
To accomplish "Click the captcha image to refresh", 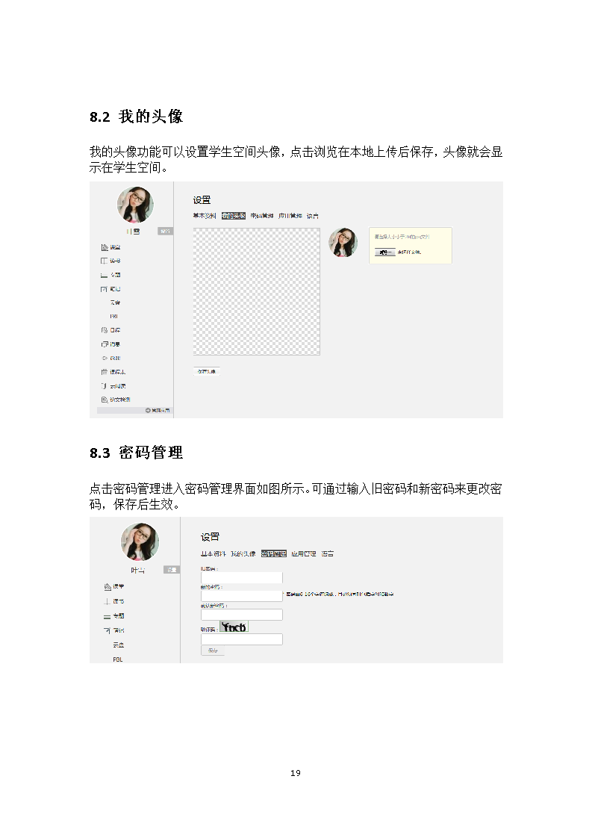I will [234, 627].
